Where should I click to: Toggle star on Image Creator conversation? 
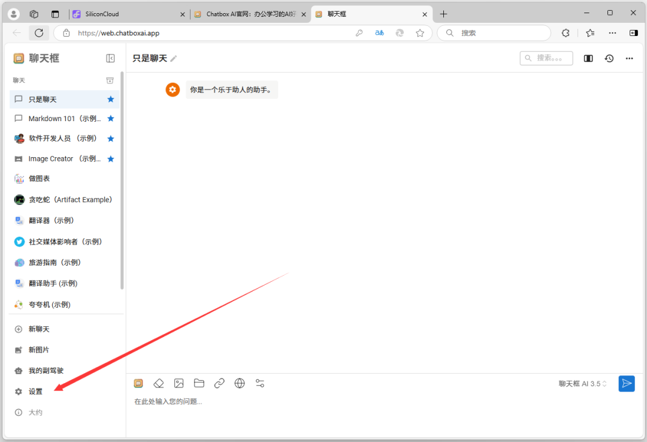click(x=111, y=158)
